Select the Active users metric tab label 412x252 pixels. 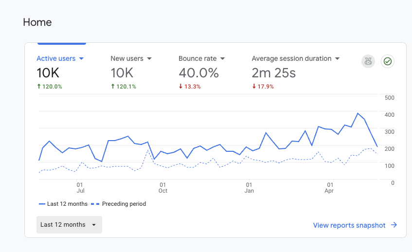(x=56, y=58)
